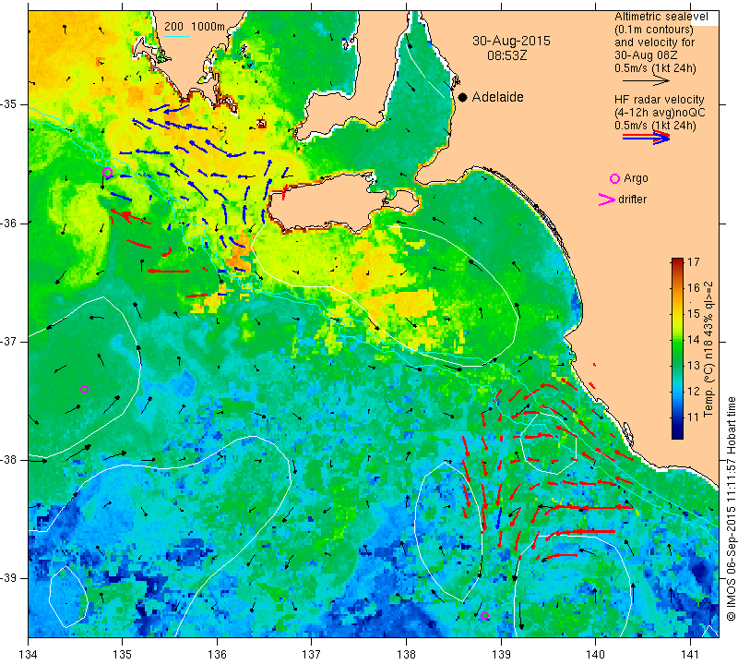Click the cyan depth contour legend line
The image size is (738, 665).
[177, 36]
